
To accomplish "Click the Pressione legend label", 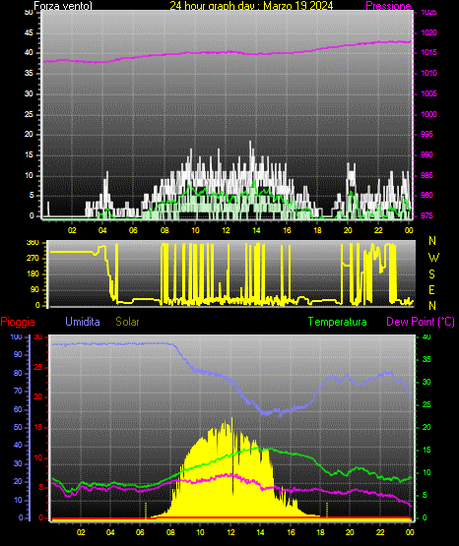I will 388,5.
